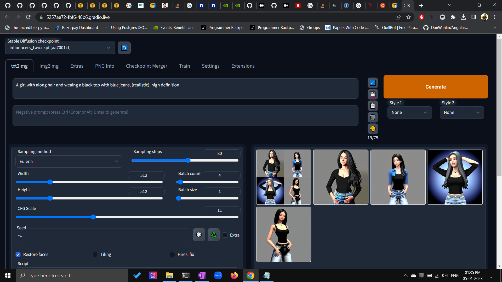Screen dimensions: 502x282
Task: Reload the page in Chrome
Action: 28,17
